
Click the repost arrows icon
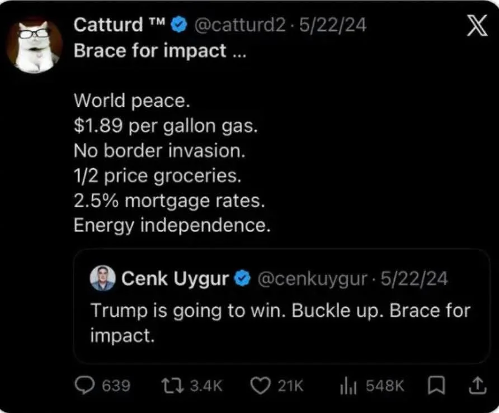pyautogui.click(x=172, y=386)
